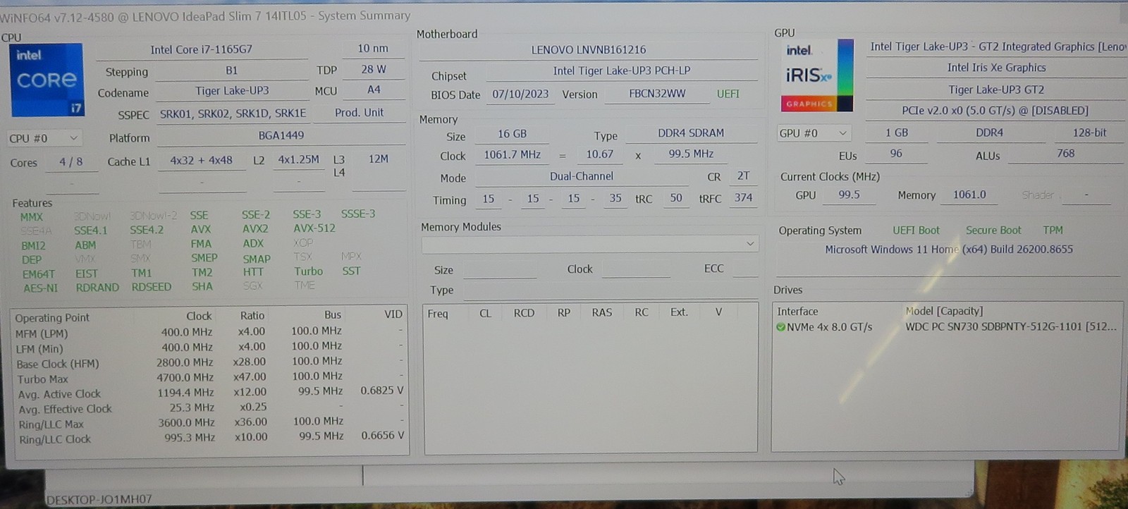Select the Intel Iris Xe Graphics name field

pos(996,68)
